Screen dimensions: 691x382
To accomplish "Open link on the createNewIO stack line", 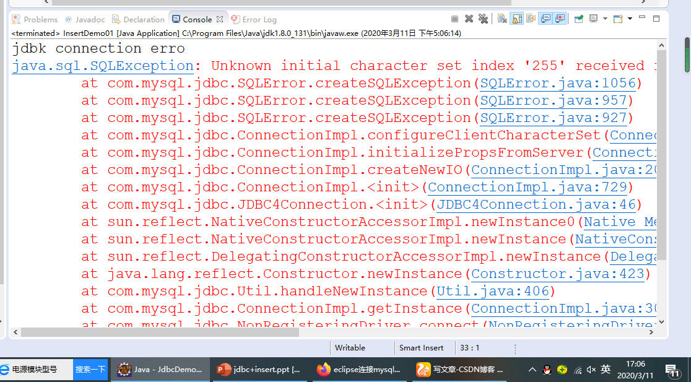I will point(563,170).
